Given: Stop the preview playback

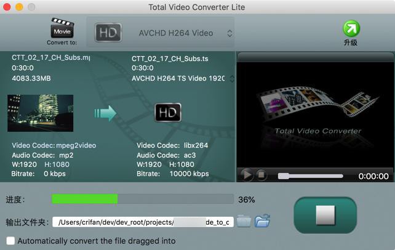Looking at the screenshot, I should 261,175.
